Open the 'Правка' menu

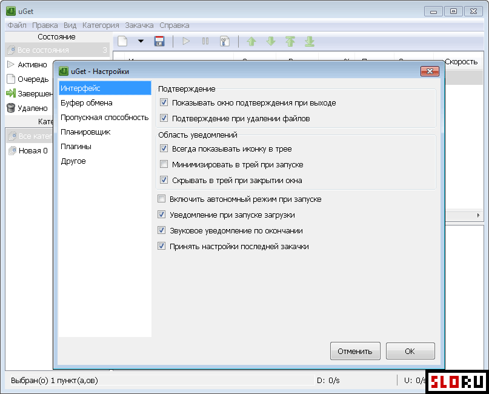[45, 25]
